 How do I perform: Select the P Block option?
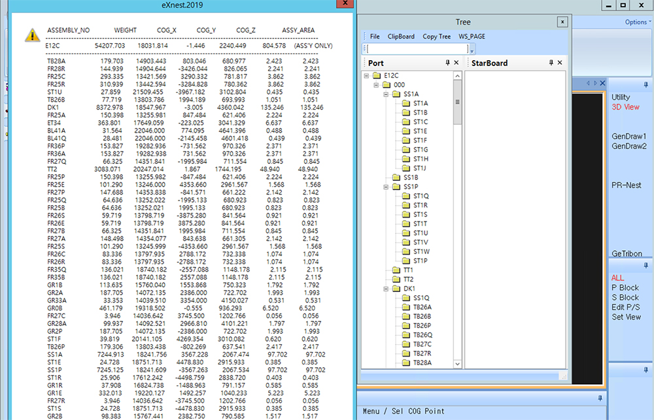click(x=625, y=288)
